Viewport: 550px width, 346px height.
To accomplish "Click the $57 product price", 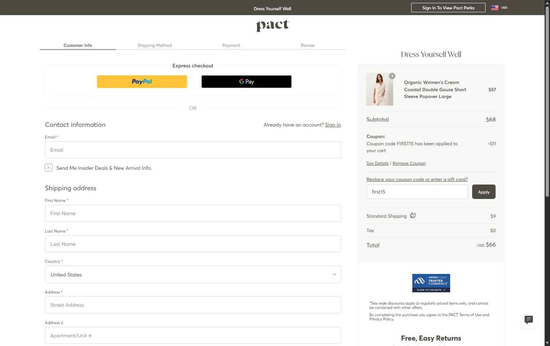I will point(492,89).
